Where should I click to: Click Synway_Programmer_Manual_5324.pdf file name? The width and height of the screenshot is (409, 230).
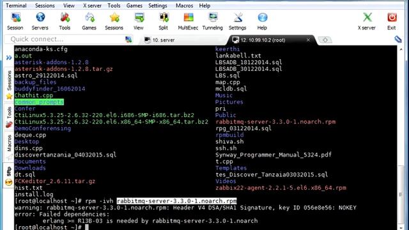[x=274, y=155]
